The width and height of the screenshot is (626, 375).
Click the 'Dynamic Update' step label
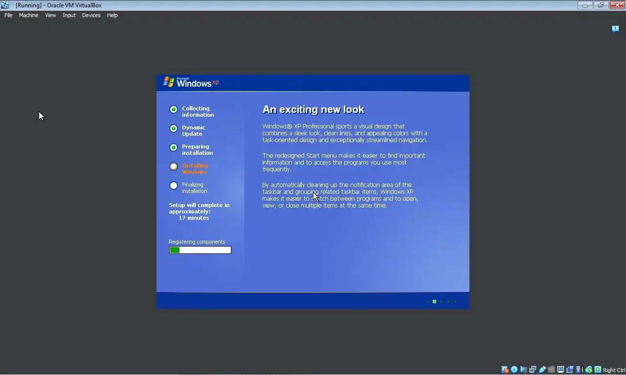pyautogui.click(x=194, y=131)
